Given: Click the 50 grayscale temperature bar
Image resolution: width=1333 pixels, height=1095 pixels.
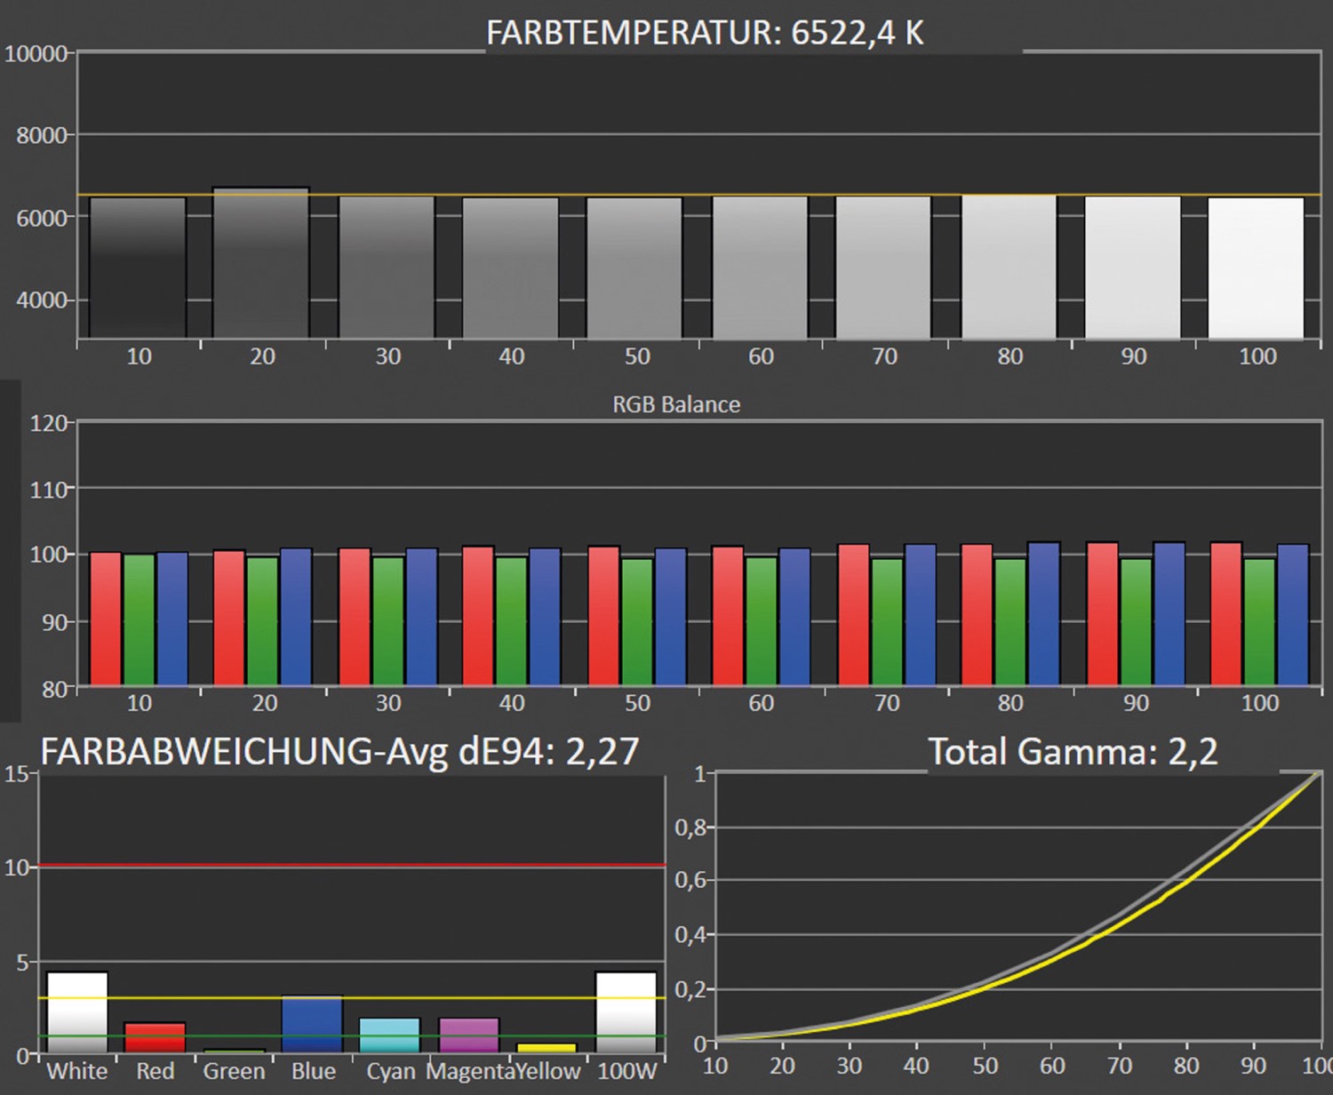Looking at the screenshot, I should (x=635, y=268).
